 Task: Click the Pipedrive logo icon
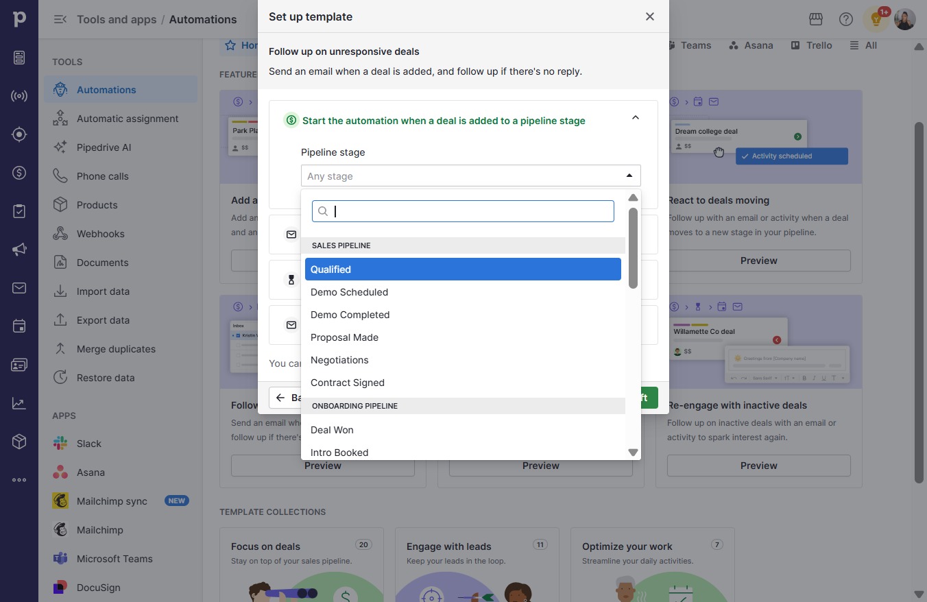[x=19, y=19]
